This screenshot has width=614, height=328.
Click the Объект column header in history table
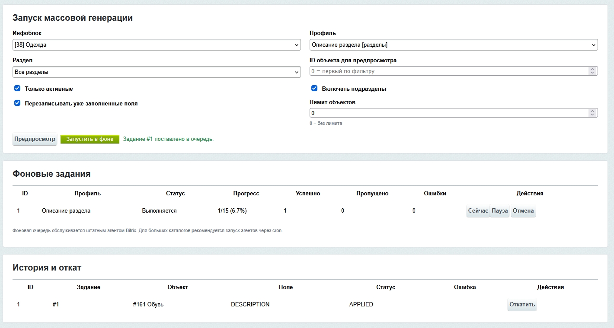tap(178, 287)
